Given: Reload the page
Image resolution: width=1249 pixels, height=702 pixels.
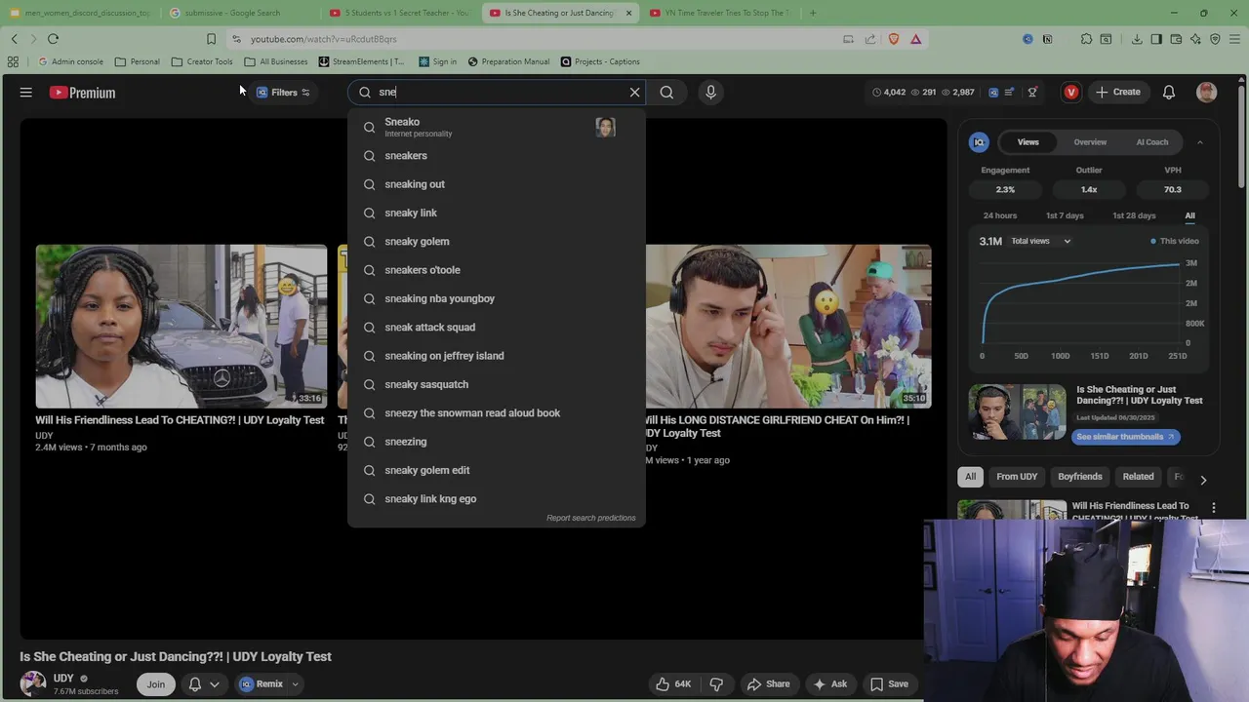Looking at the screenshot, I should [x=53, y=39].
